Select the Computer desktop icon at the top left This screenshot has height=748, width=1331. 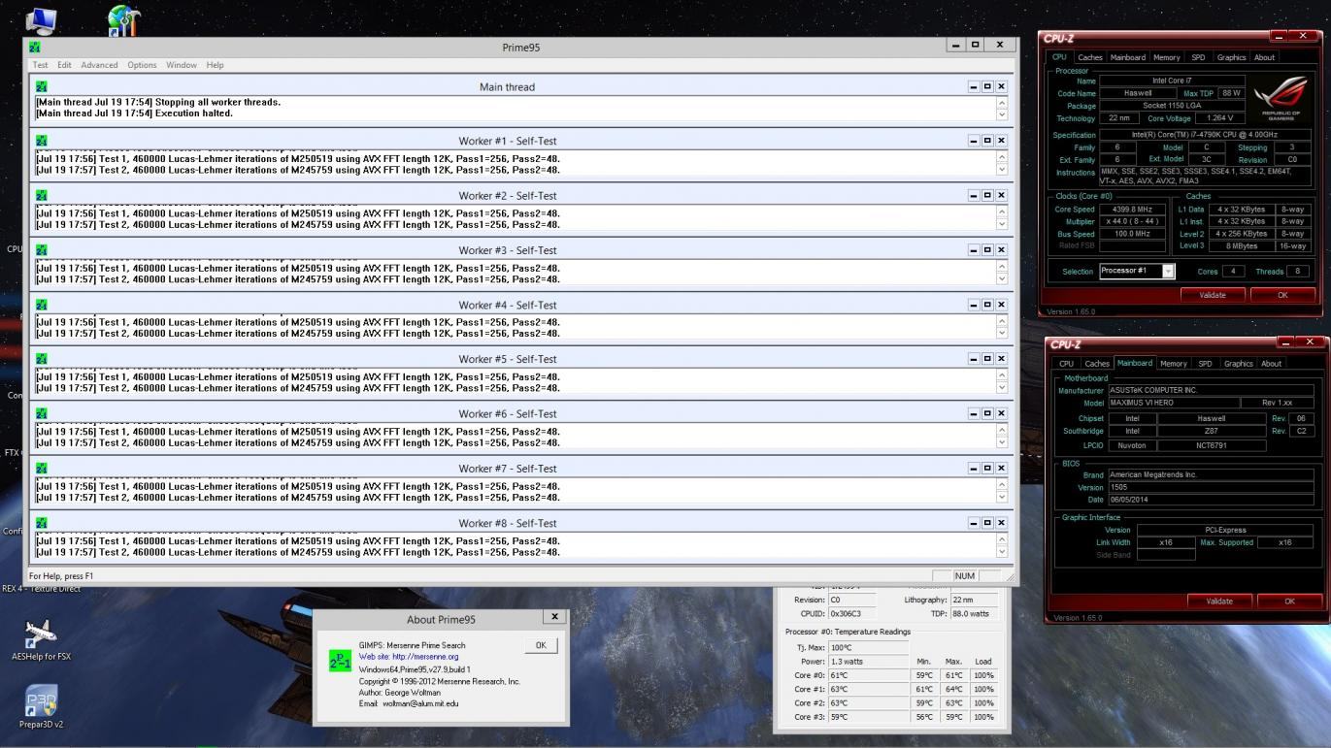click(40, 19)
